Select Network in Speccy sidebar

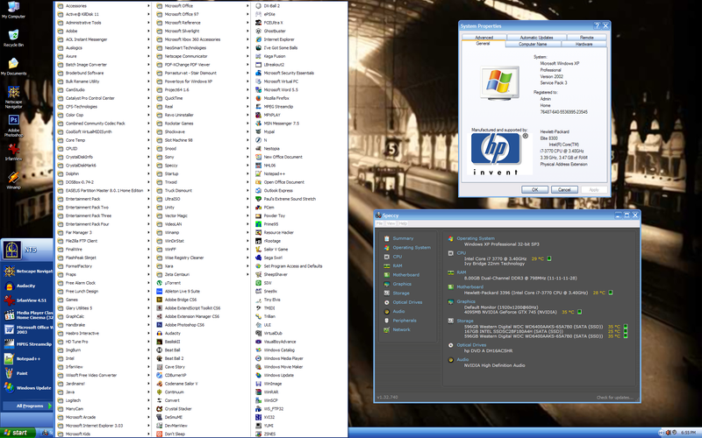pos(401,330)
